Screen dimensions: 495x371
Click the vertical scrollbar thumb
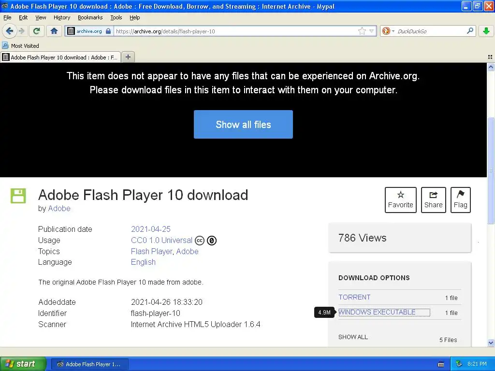tap(491, 171)
